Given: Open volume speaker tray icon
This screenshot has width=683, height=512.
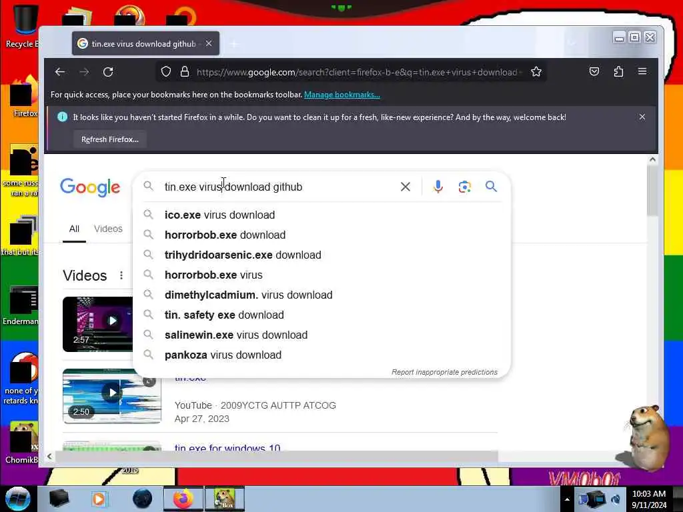Looking at the screenshot, I should [616, 499].
